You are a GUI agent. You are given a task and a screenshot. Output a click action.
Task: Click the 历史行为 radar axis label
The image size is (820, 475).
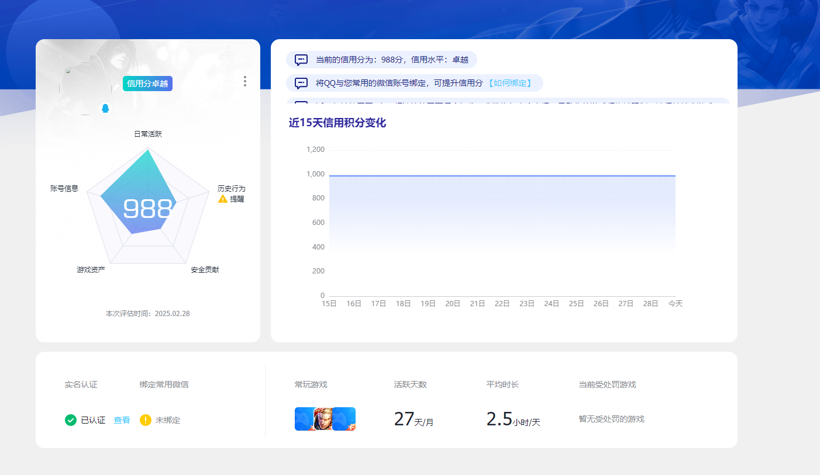232,188
